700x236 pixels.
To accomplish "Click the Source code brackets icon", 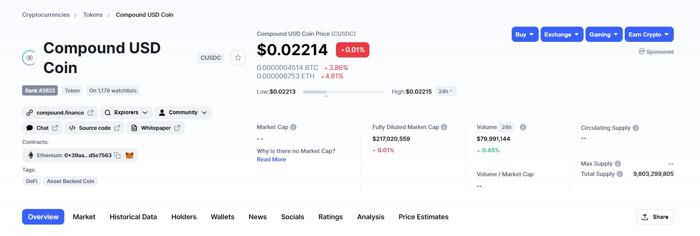I will (72, 128).
